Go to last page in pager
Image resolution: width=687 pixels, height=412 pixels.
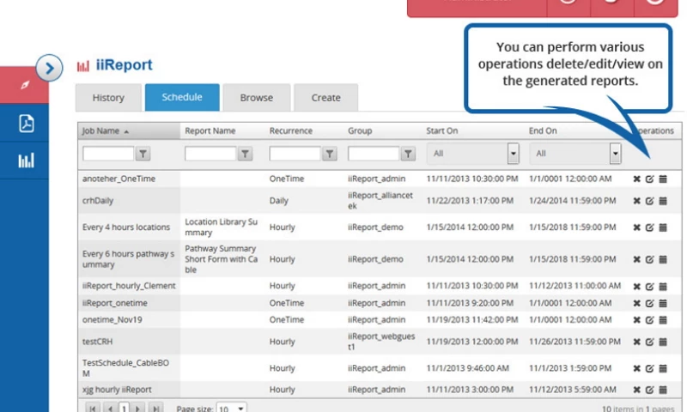pos(155,408)
